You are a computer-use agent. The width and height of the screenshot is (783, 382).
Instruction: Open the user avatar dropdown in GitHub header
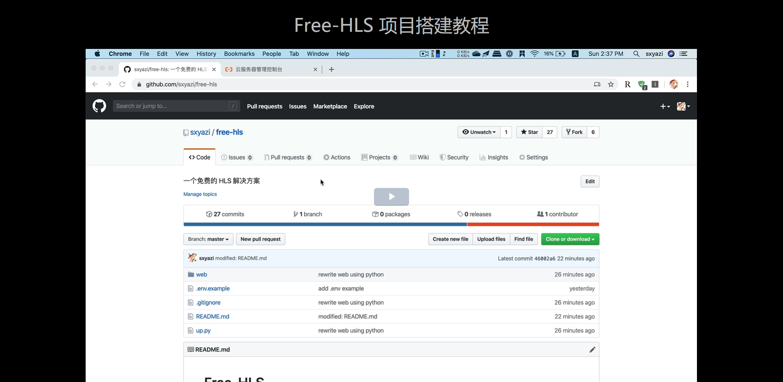[683, 106]
